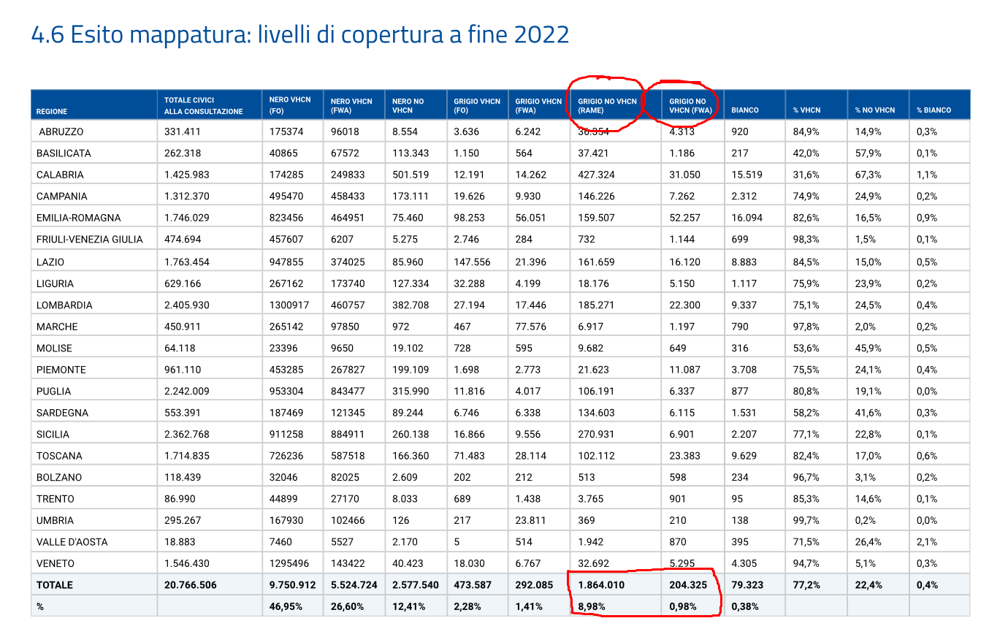This screenshot has height=629, width=989.
Task: Select the MARCHE region name
Action: point(57,326)
